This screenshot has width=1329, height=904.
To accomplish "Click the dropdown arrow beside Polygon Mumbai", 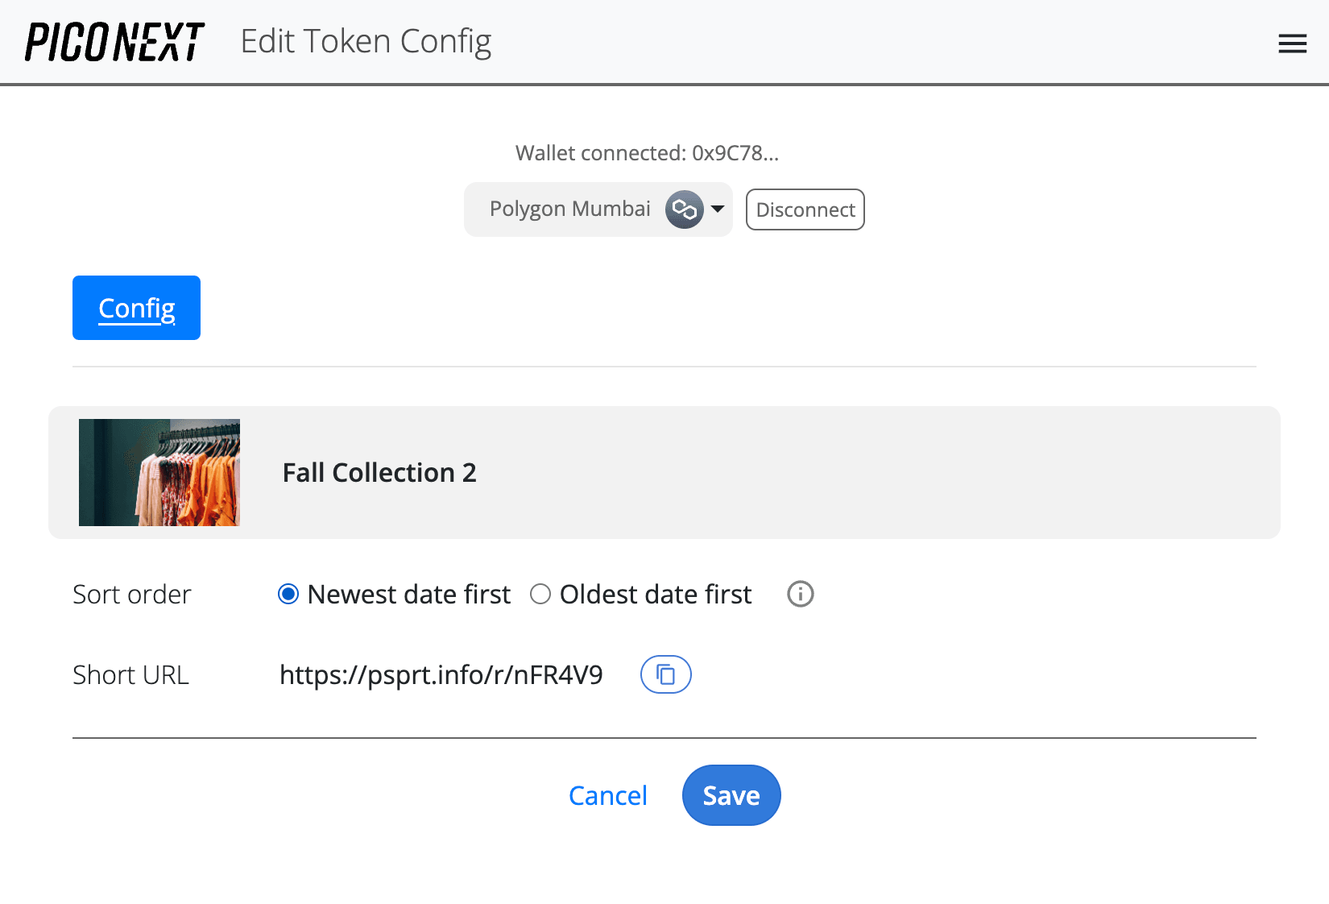I will point(718,209).
